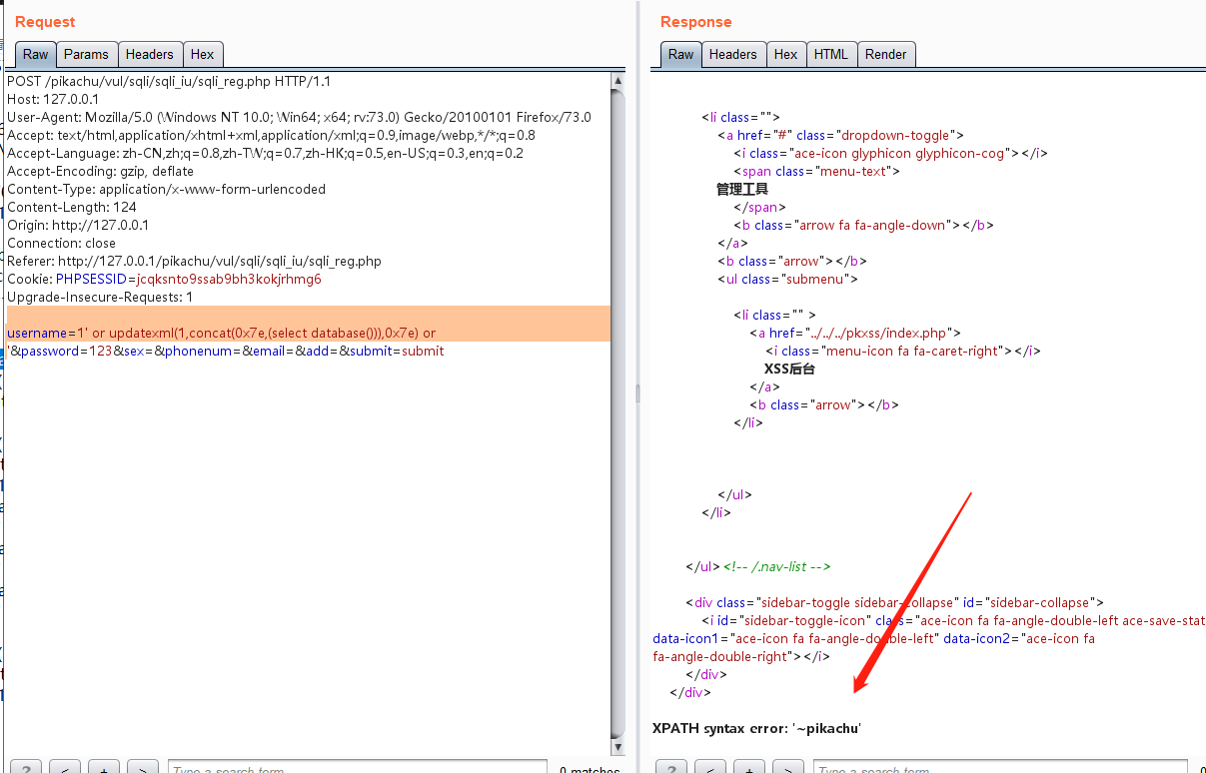This screenshot has width=1206, height=773.
Task: Click the Request 0 matches label
Action: pos(590,769)
